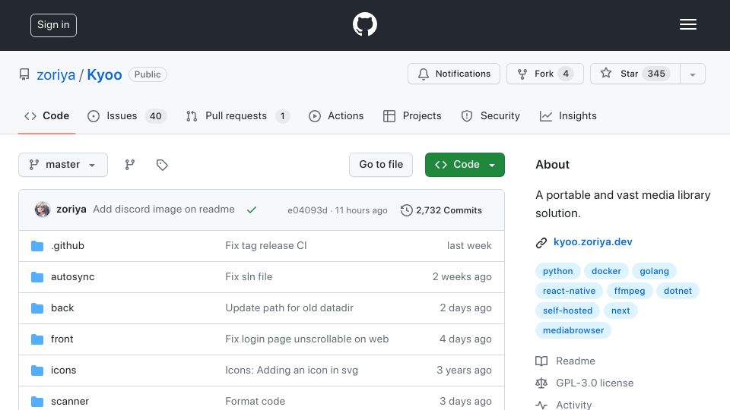Click the docker topic tag
Image resolution: width=730 pixels, height=410 pixels.
point(606,271)
